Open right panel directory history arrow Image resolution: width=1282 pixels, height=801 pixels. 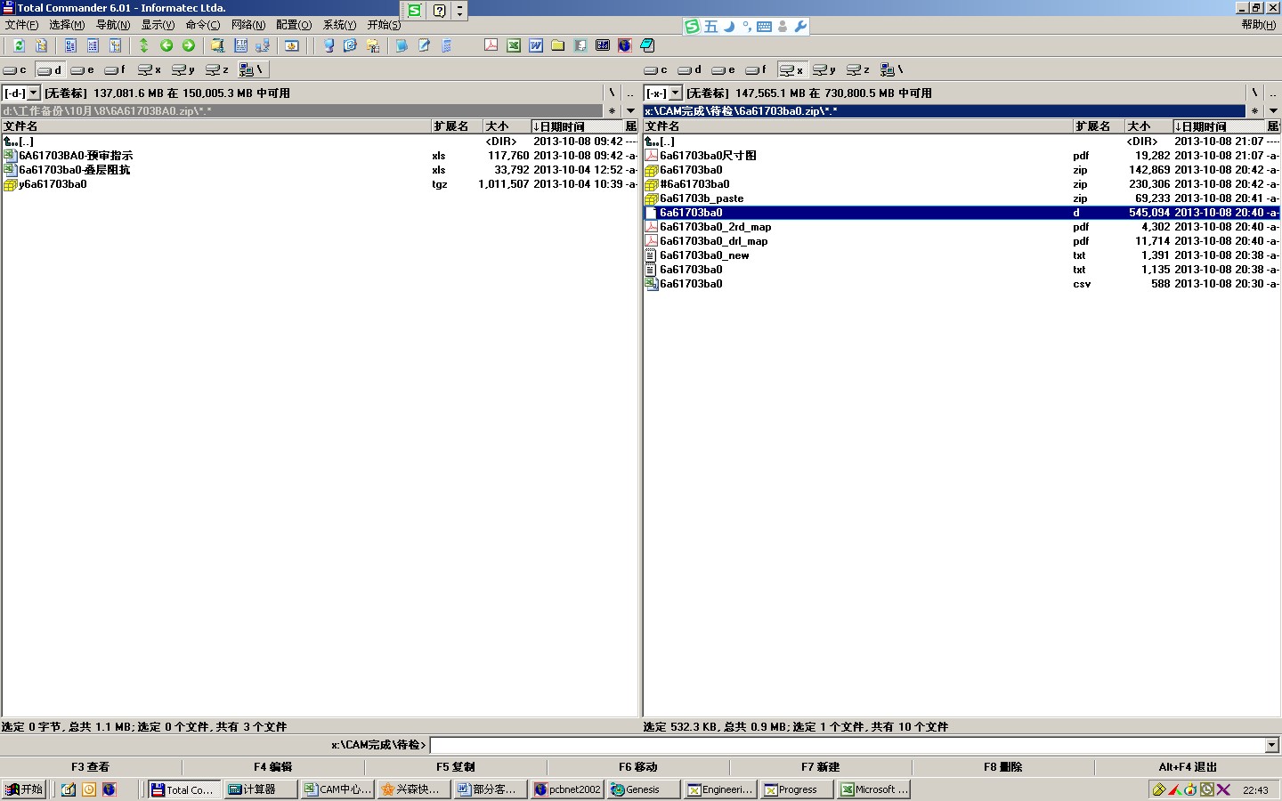(1272, 111)
